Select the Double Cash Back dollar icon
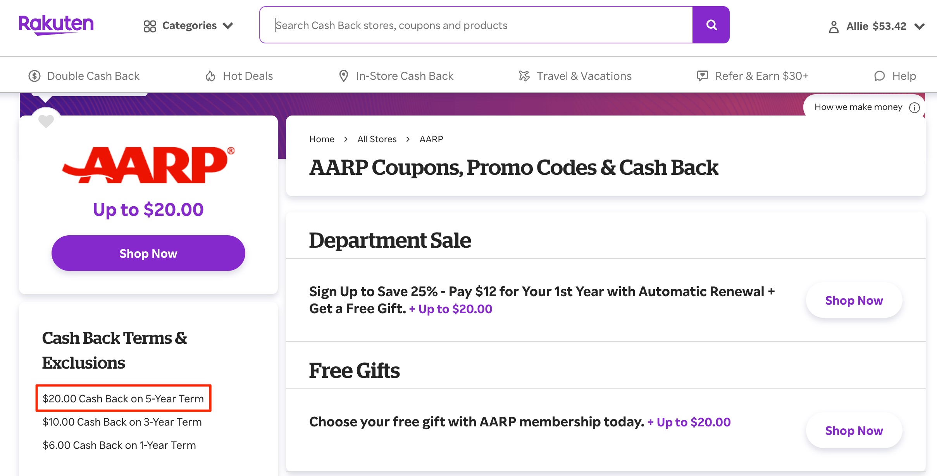937x476 pixels. pos(34,76)
